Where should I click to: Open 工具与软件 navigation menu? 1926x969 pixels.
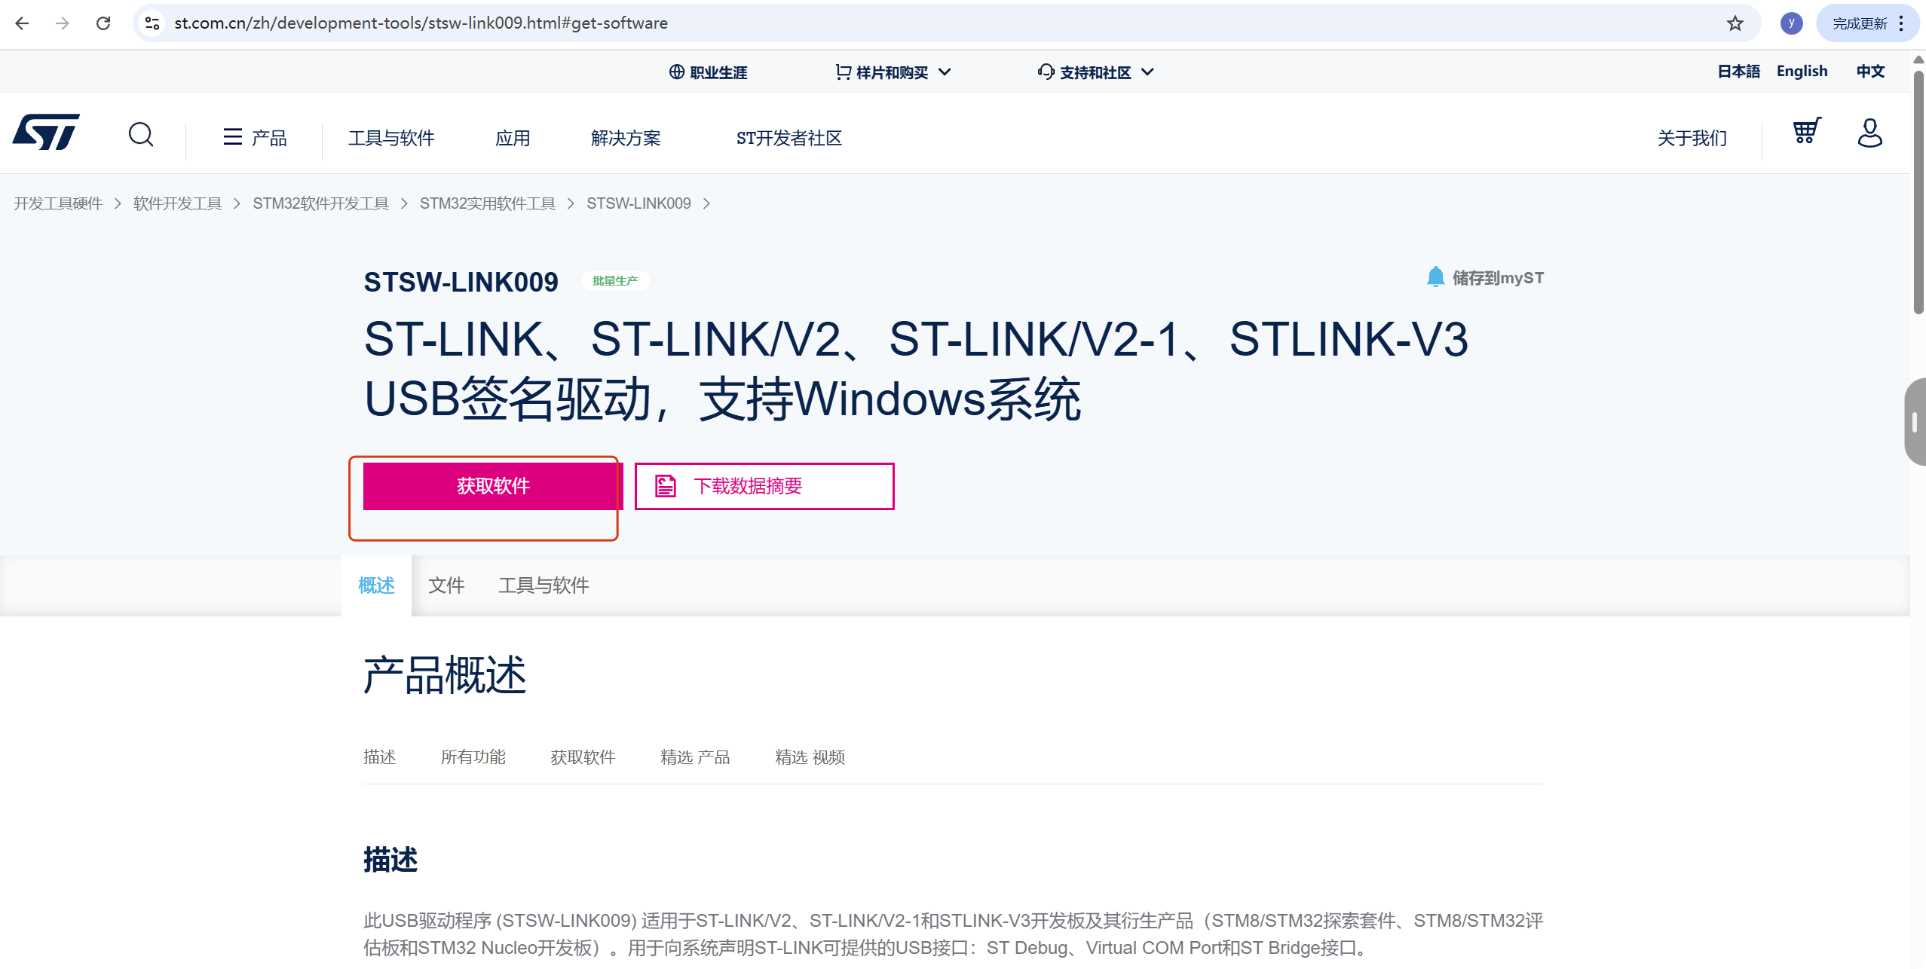click(x=391, y=138)
